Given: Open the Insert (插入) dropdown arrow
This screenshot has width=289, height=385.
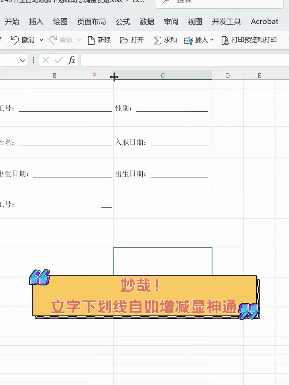Looking at the screenshot, I should tap(212, 40).
